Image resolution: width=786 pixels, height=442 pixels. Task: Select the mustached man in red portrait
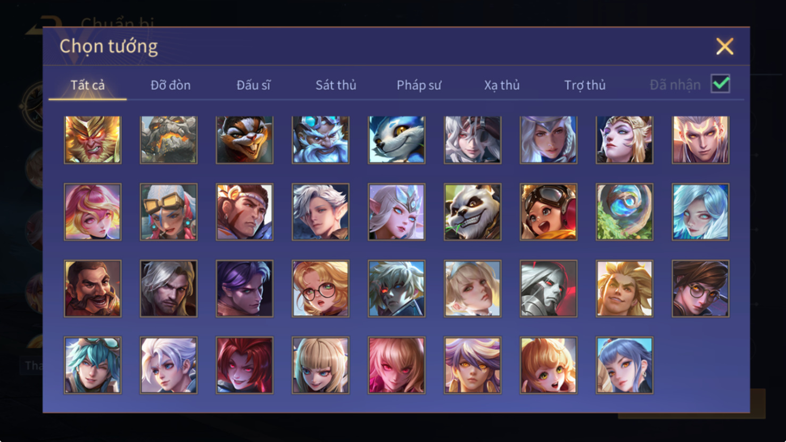pyautogui.click(x=93, y=288)
